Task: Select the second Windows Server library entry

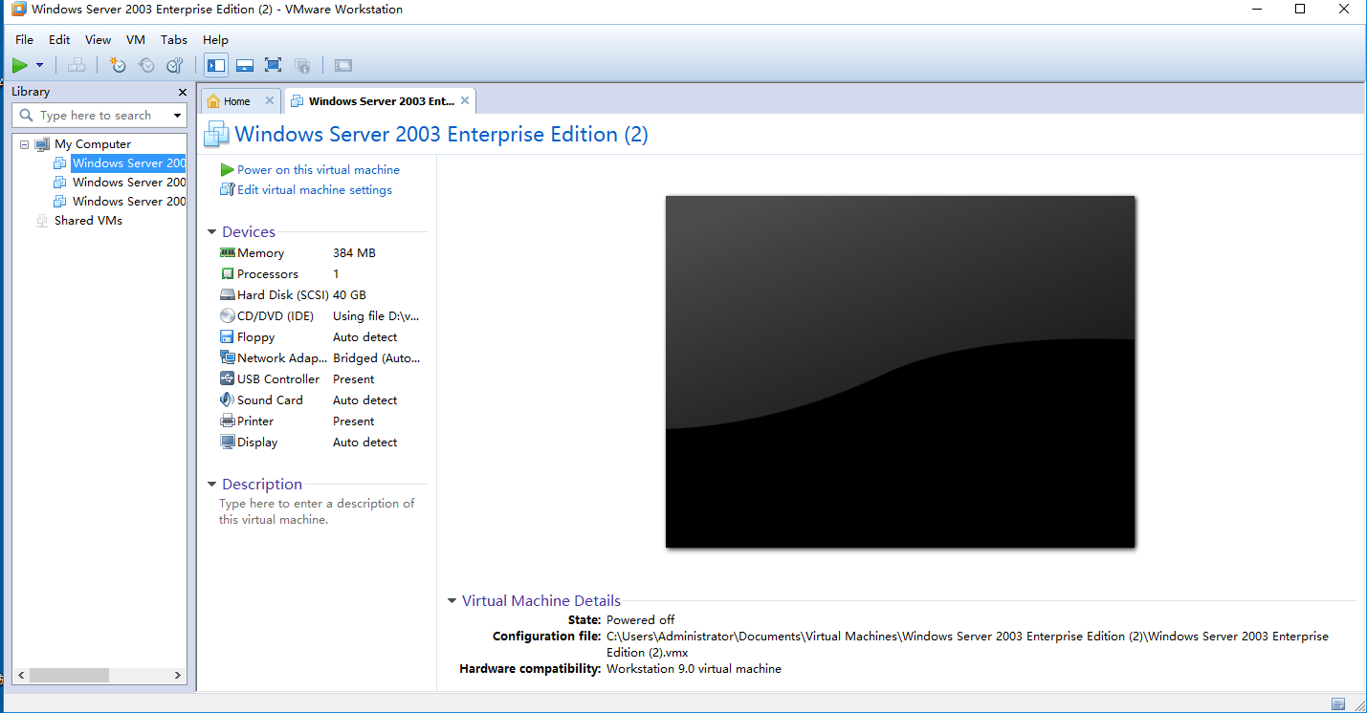Action: (129, 183)
